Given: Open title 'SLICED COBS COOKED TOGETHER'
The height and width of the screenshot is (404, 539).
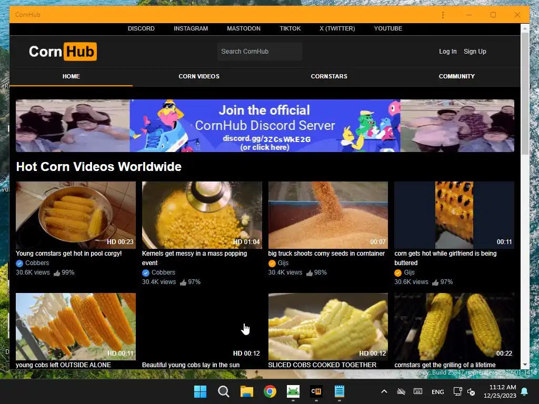Looking at the screenshot, I should tap(322, 365).
